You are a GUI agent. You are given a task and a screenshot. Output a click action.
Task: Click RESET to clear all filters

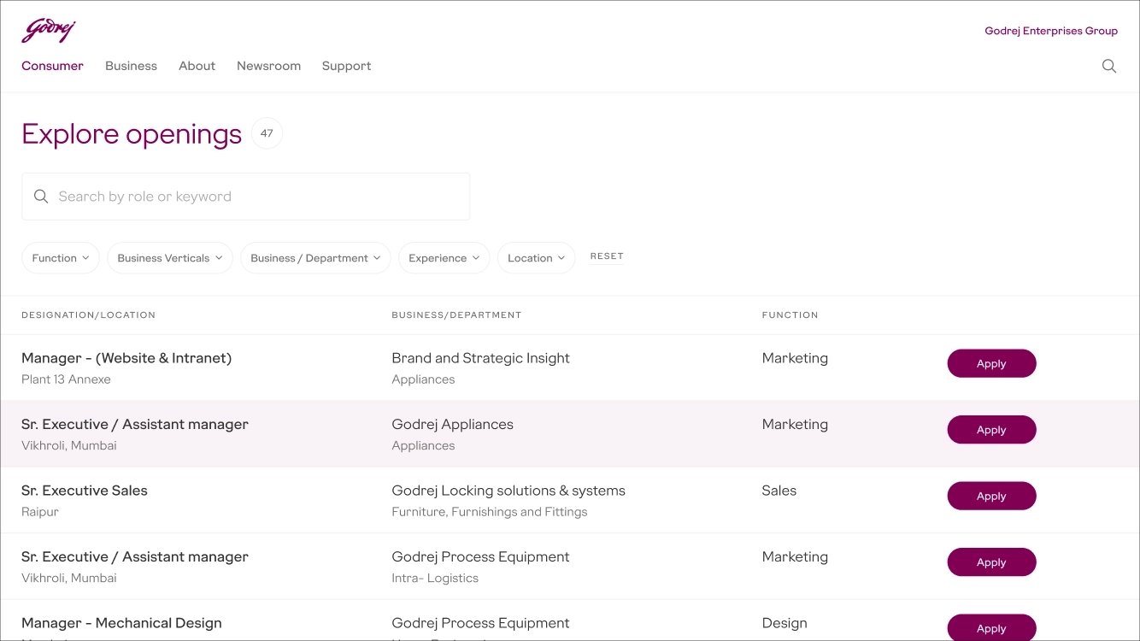[606, 256]
